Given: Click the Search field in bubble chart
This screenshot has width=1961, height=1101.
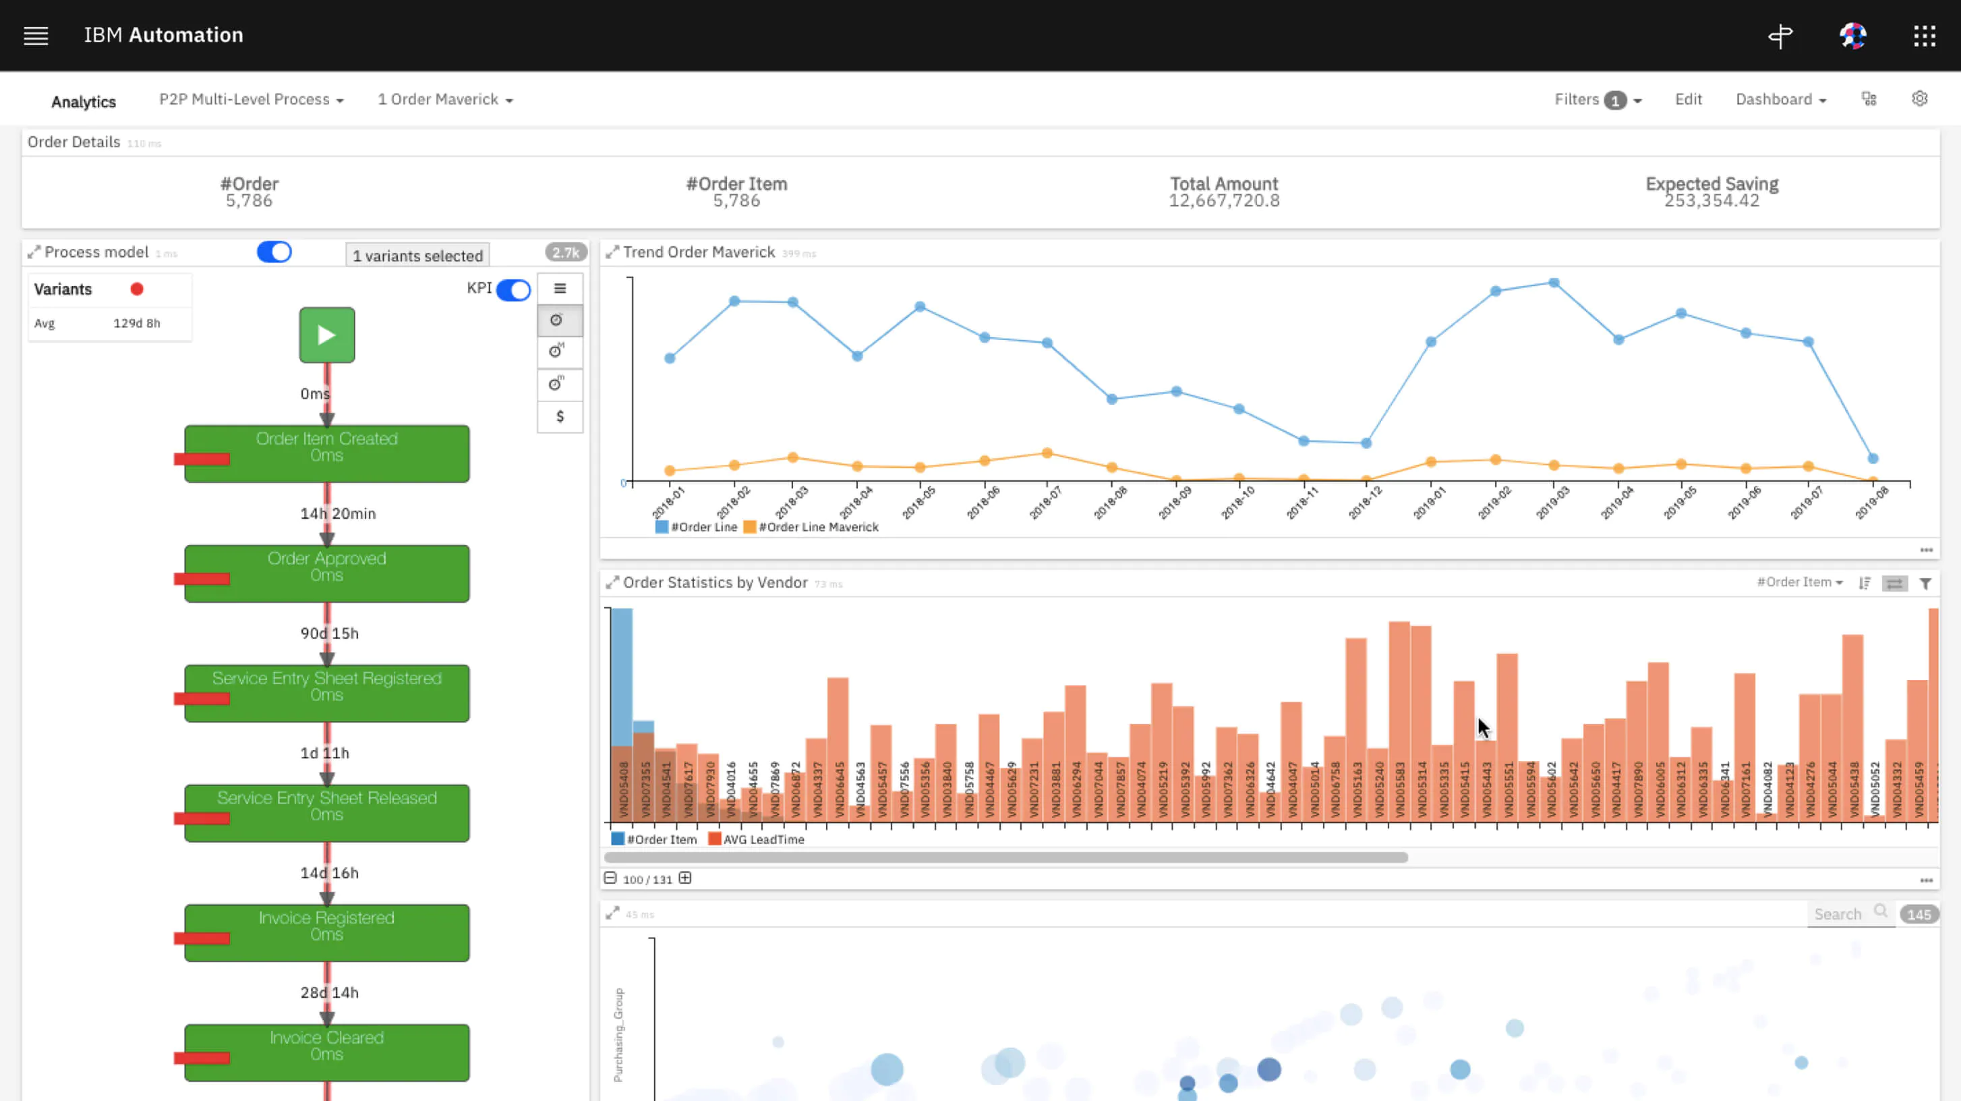Looking at the screenshot, I should click(1842, 913).
